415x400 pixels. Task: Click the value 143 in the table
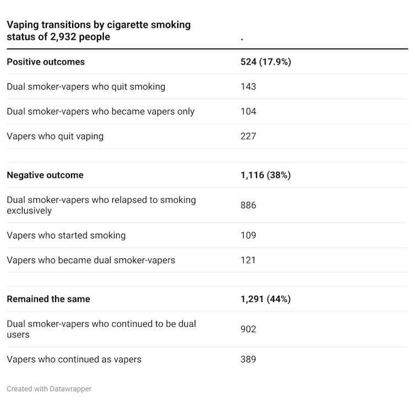[248, 87]
